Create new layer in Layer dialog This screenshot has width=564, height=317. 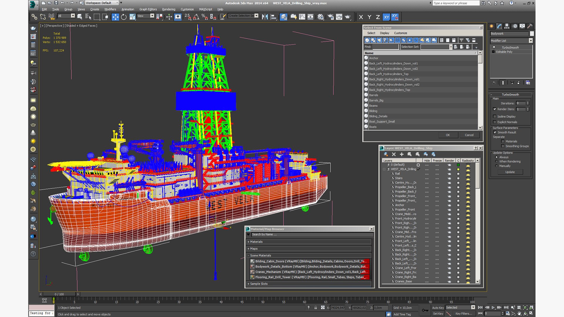pos(386,154)
